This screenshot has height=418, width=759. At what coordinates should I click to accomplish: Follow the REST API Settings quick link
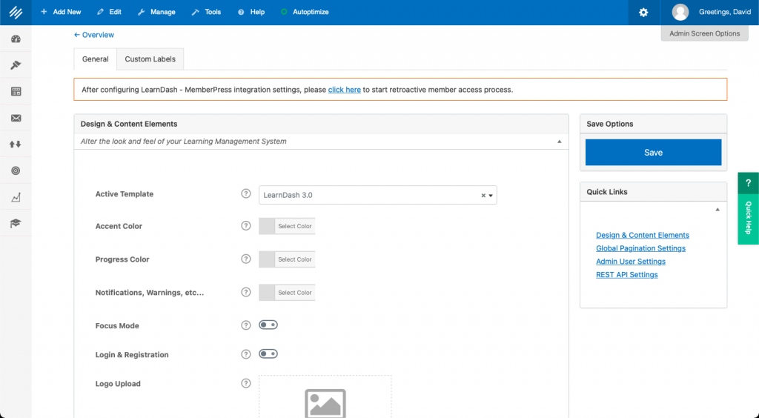click(626, 275)
